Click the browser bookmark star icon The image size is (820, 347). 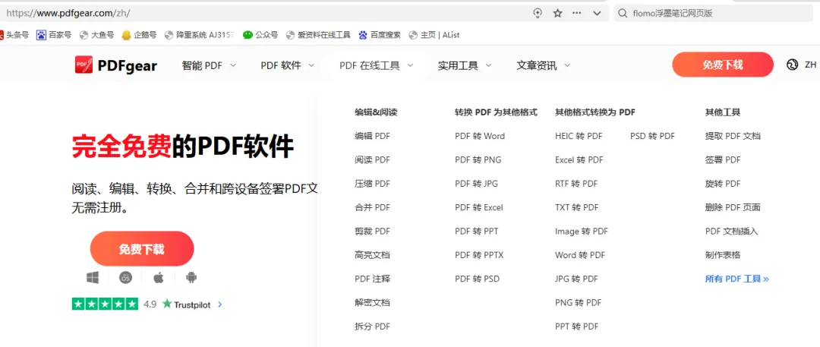coord(557,13)
